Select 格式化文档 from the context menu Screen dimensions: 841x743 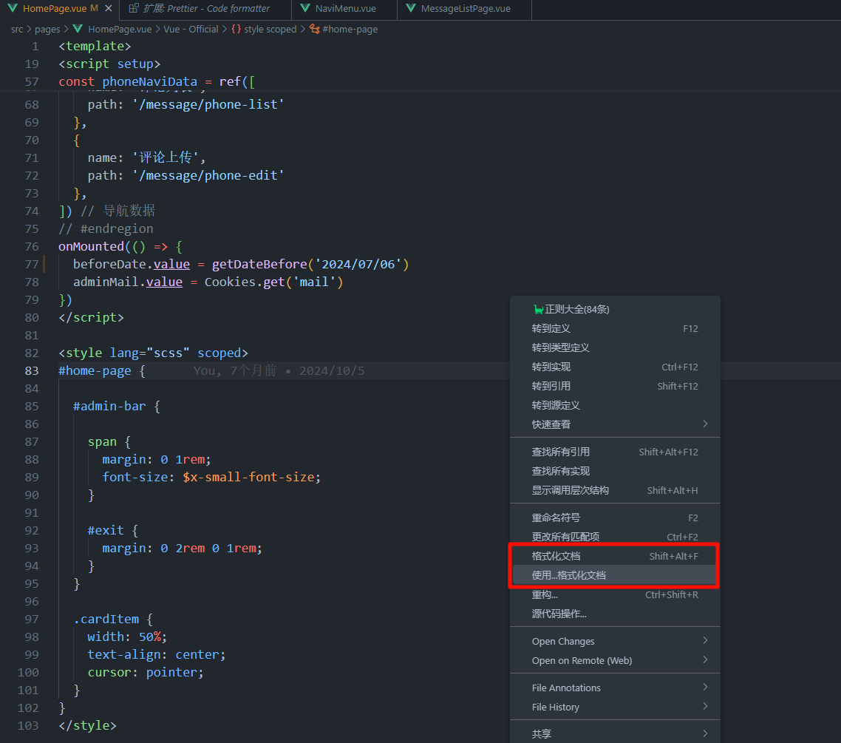556,556
